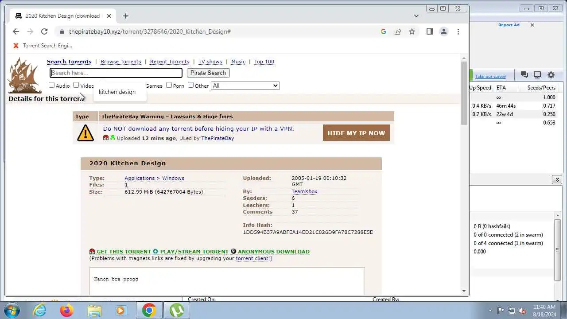Launch Internet Explorer from the taskbar
Image resolution: width=567 pixels, height=319 pixels.
click(40, 310)
